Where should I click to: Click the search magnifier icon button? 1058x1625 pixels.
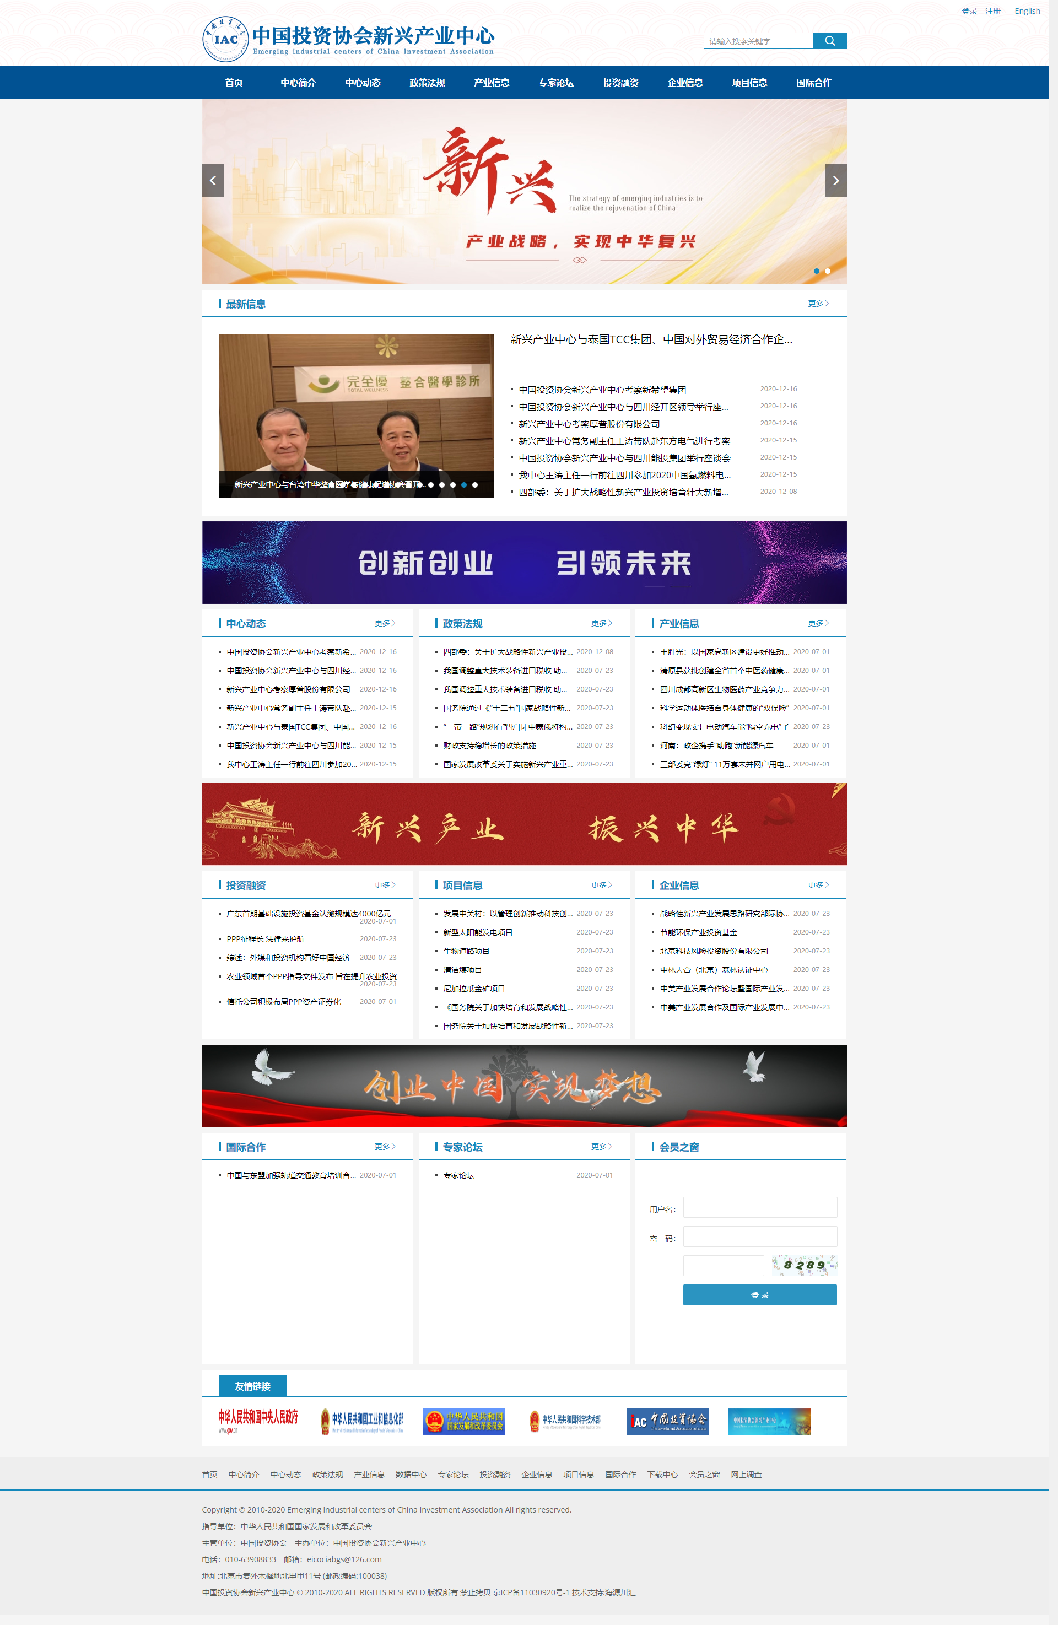click(x=829, y=41)
